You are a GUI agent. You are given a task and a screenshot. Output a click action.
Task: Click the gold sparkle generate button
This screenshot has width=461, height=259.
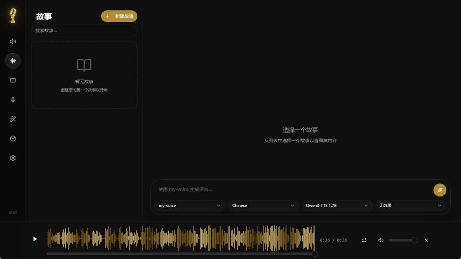click(440, 190)
